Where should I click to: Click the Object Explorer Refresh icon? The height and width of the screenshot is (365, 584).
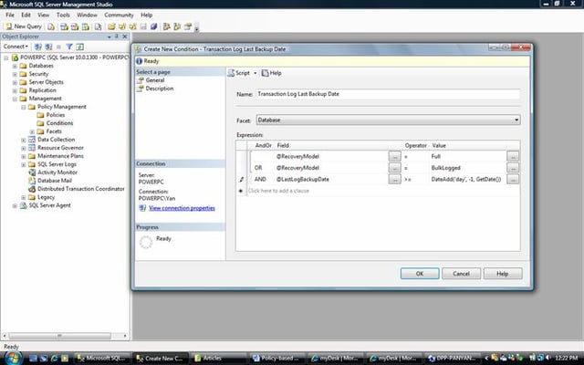[79, 47]
